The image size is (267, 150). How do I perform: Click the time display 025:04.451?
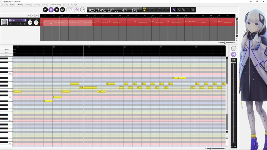pyautogui.click(x=97, y=10)
